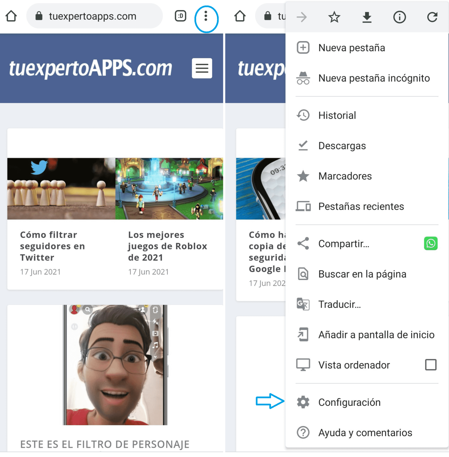The width and height of the screenshot is (449, 457).
Task: Bookmark page with the star outline icon
Action: click(334, 17)
